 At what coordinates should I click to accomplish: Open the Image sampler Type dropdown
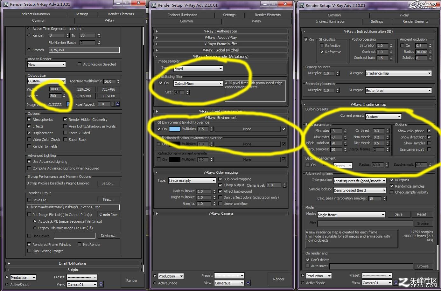pyautogui.click(x=198, y=69)
